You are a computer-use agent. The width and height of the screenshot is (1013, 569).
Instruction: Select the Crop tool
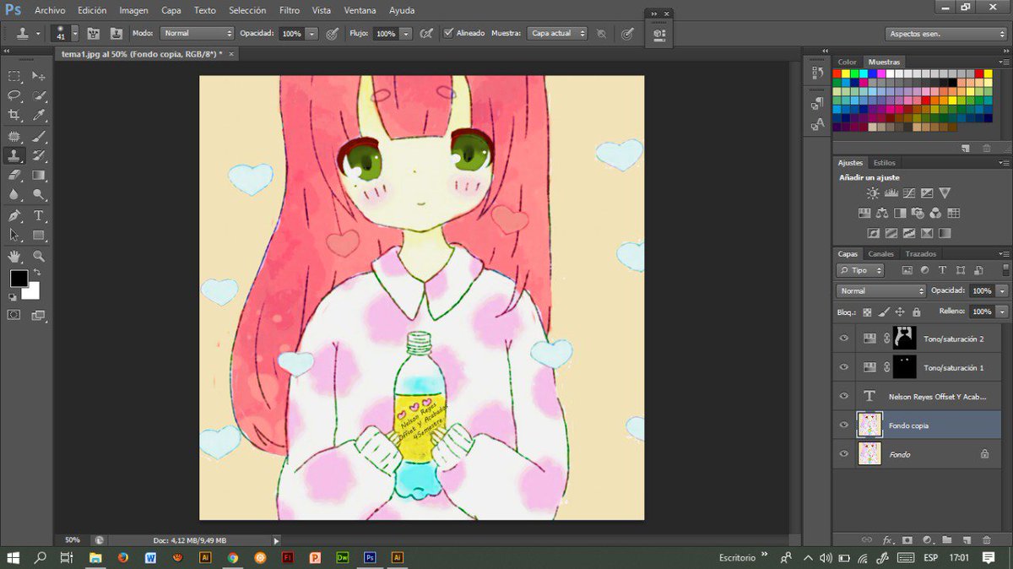[14, 116]
